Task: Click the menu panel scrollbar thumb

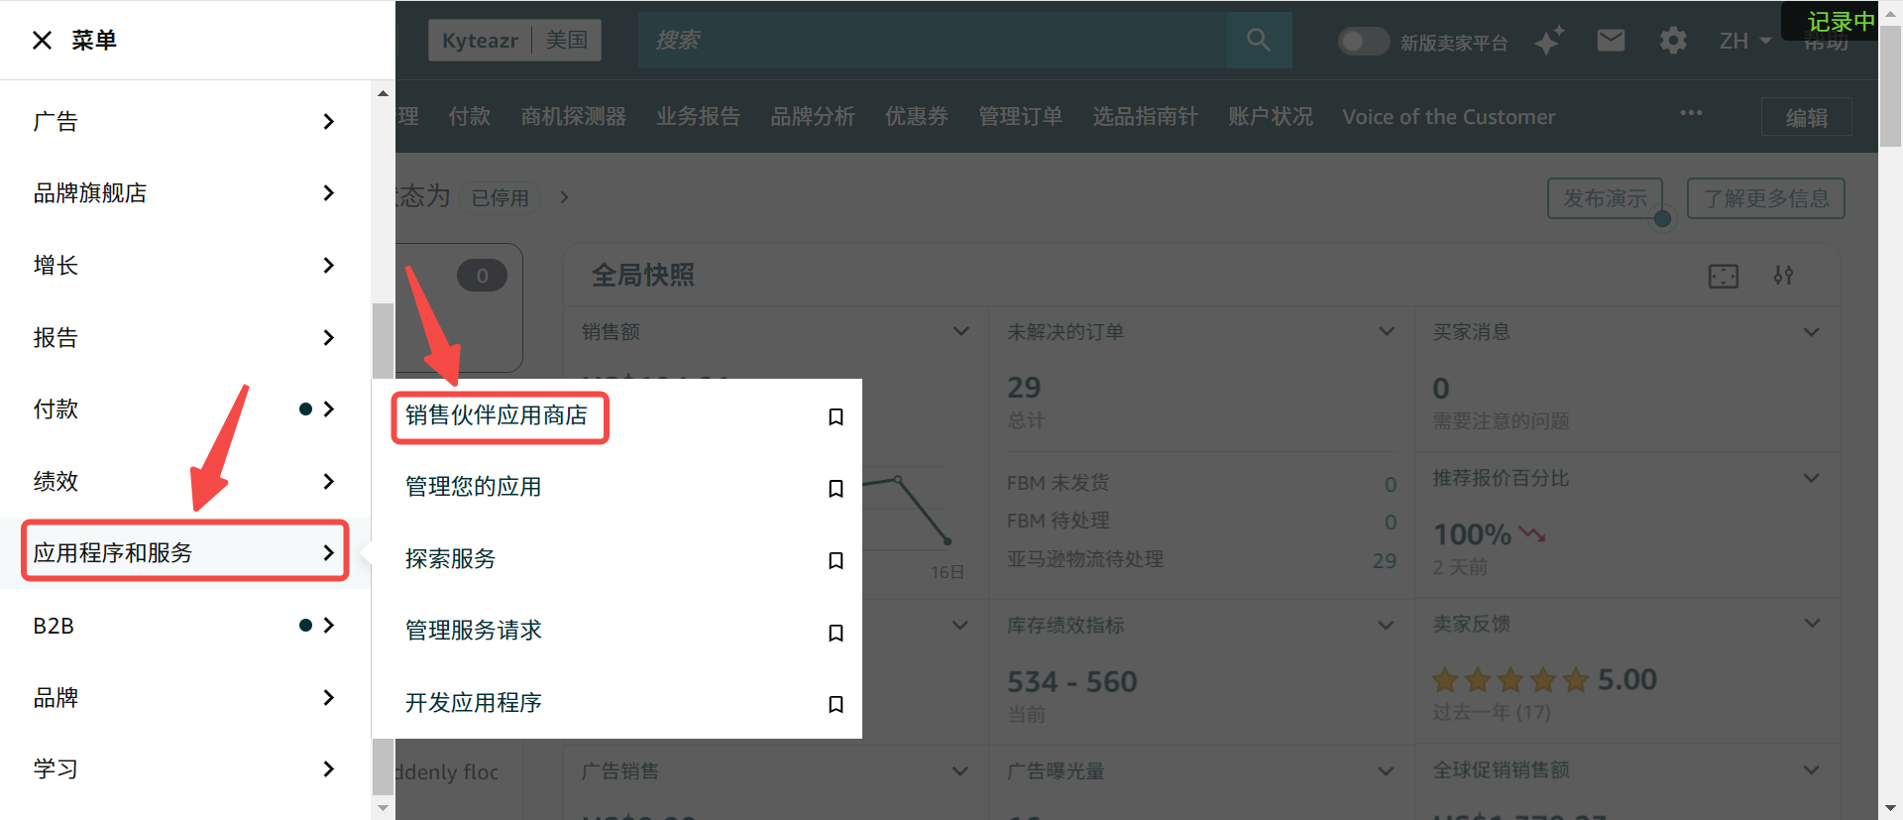Action: tap(383, 548)
